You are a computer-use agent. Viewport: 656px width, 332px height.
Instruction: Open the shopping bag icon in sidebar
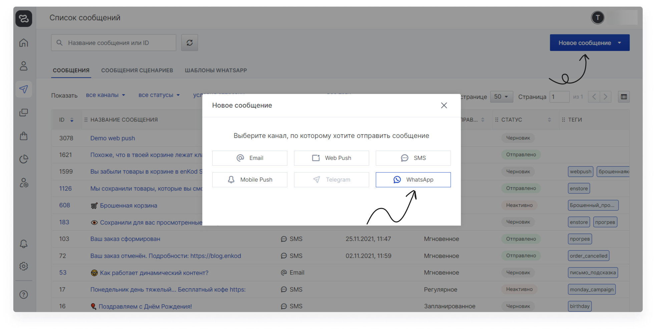pos(24,136)
